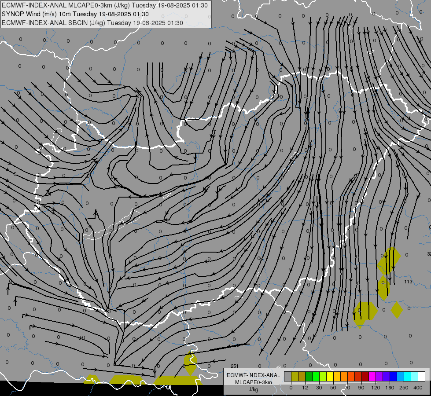Choose the deep blue legend swatch
The height and width of the screenshot is (396, 431).
tap(393, 377)
